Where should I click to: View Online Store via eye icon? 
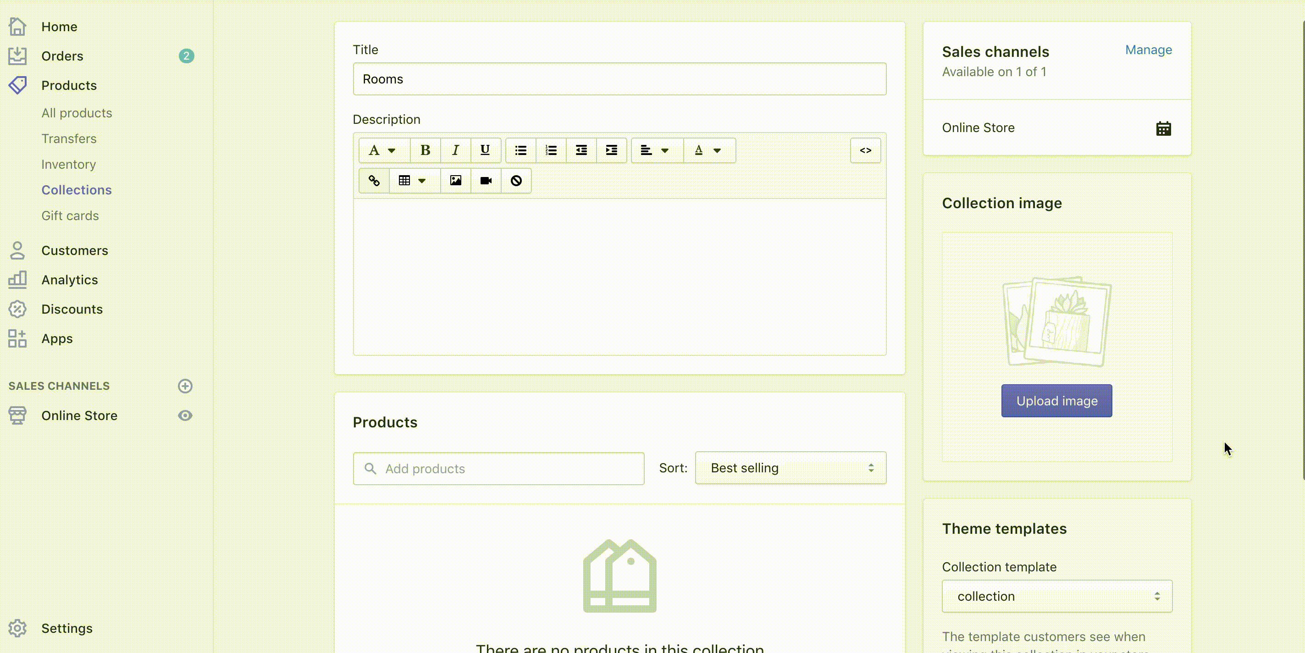coord(185,415)
